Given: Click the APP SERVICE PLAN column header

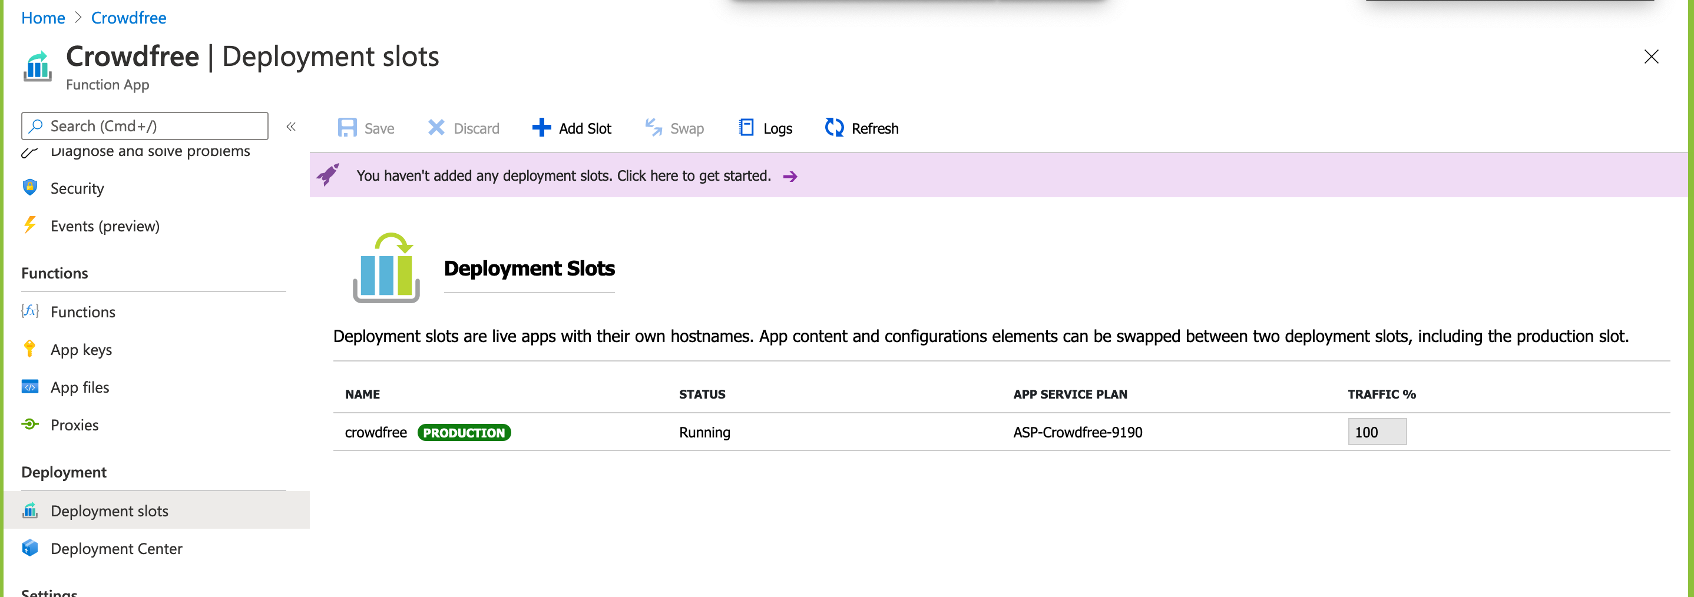Looking at the screenshot, I should click(1070, 394).
